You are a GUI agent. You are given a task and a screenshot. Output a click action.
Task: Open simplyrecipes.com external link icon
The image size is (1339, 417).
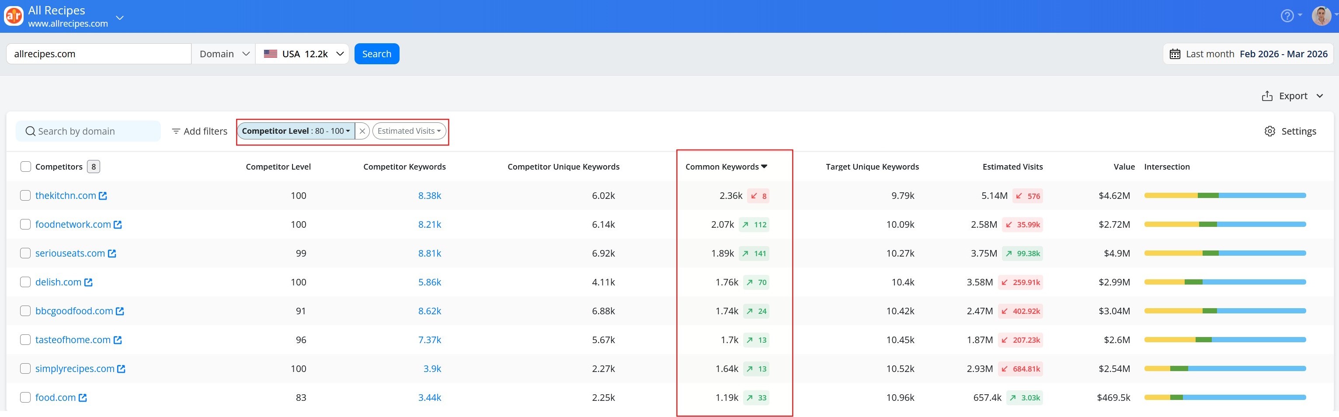pyautogui.click(x=121, y=368)
